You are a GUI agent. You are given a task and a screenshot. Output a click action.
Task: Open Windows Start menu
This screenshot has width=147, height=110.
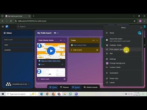(3, 94)
